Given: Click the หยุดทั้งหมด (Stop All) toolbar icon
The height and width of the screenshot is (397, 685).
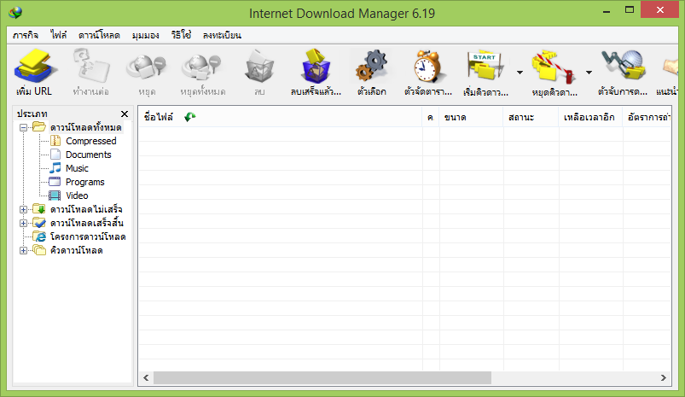Looking at the screenshot, I should 202,67.
